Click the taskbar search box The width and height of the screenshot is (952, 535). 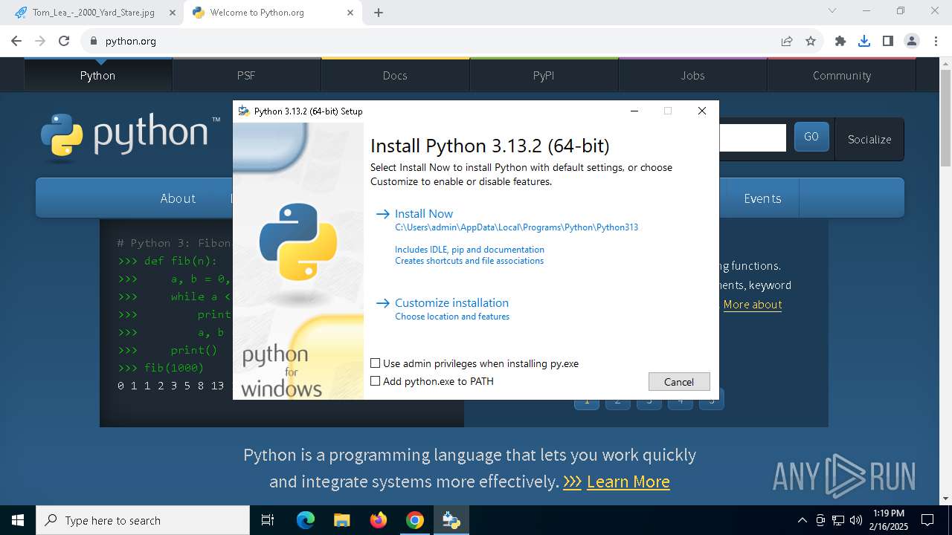(x=143, y=520)
